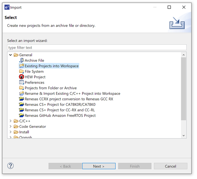Expand the Code Generator category

tap(11, 127)
